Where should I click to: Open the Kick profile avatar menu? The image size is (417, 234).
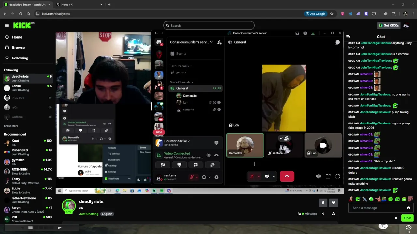(x=406, y=25)
